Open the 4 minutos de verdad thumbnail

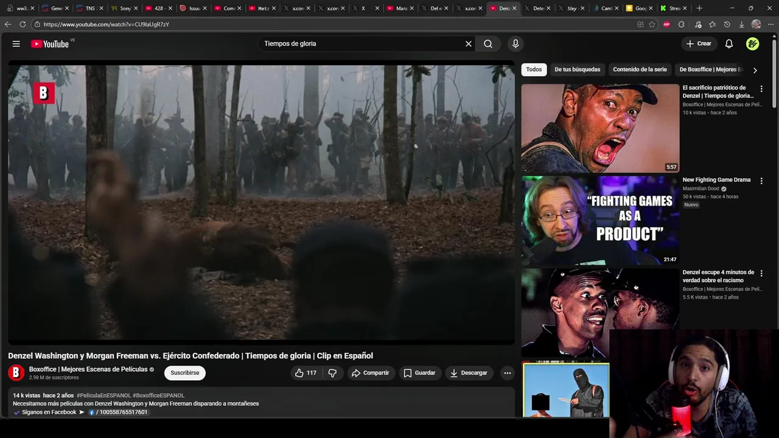tap(600, 312)
